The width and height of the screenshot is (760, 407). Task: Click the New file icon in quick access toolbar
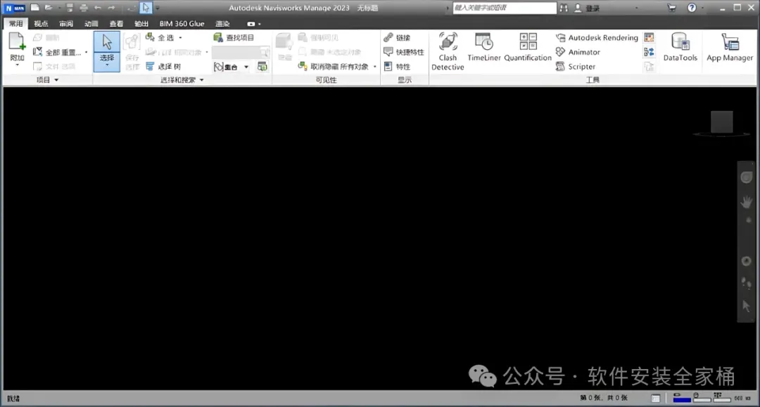point(35,8)
